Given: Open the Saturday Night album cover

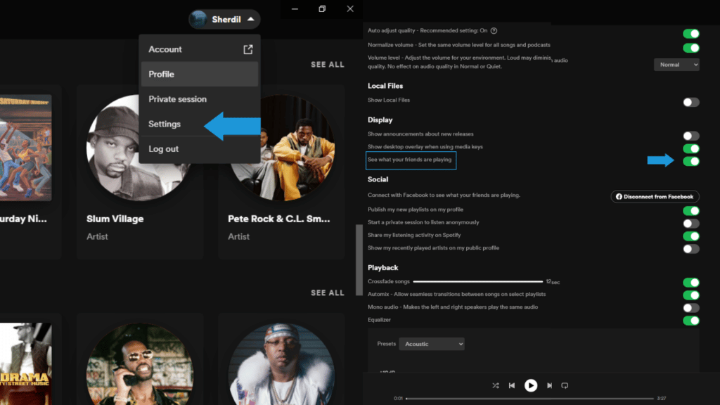Looking at the screenshot, I should point(26,148).
